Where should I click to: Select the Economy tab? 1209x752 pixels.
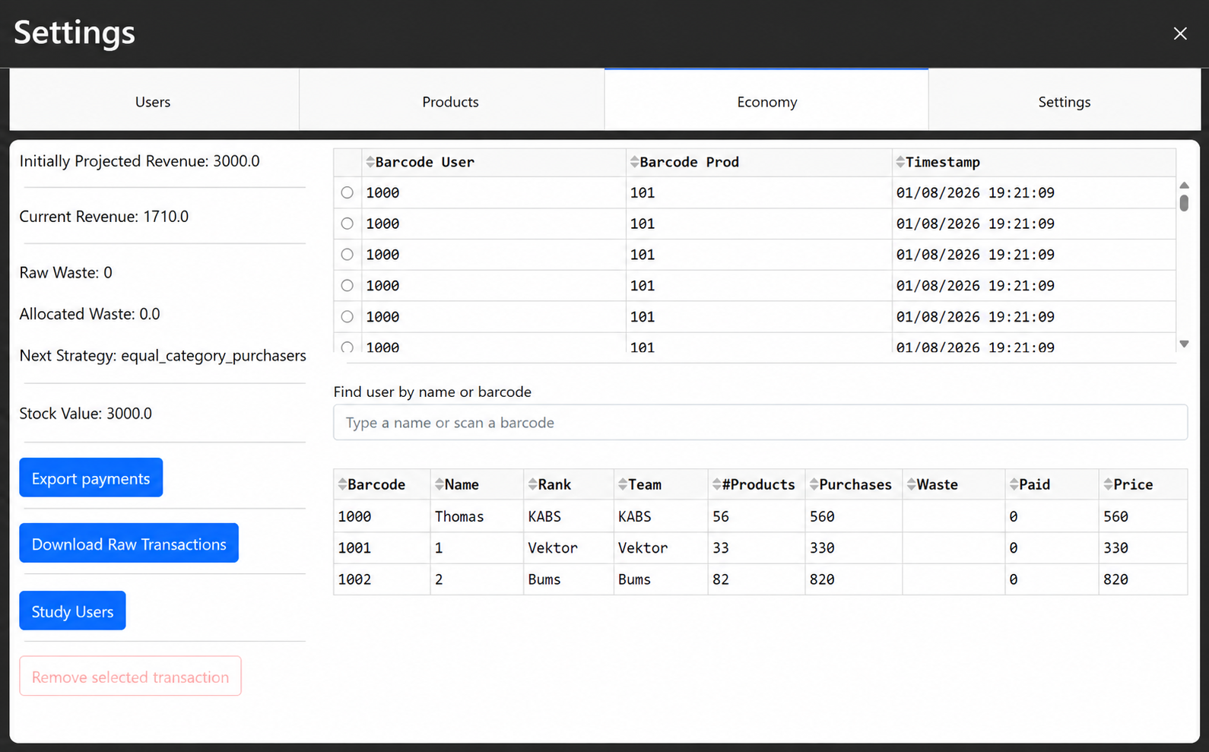tap(766, 101)
